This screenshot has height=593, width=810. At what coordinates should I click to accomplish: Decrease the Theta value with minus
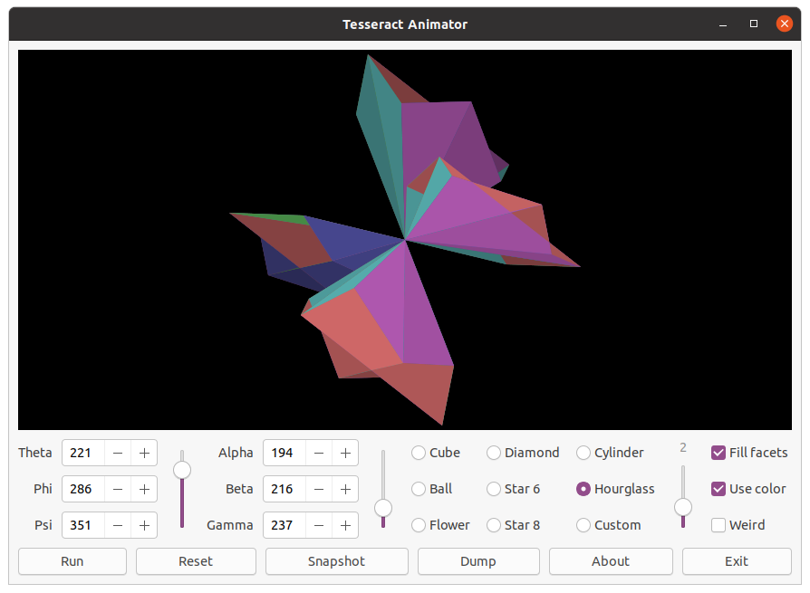[x=118, y=454]
